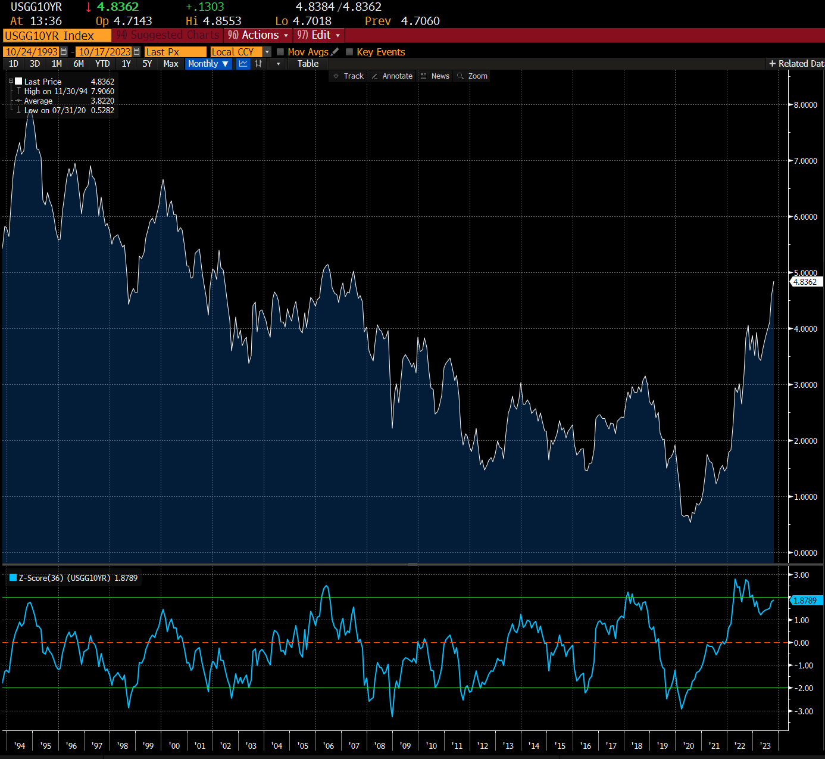
Task: Click the Zoom magnifier icon
Action: [460, 76]
